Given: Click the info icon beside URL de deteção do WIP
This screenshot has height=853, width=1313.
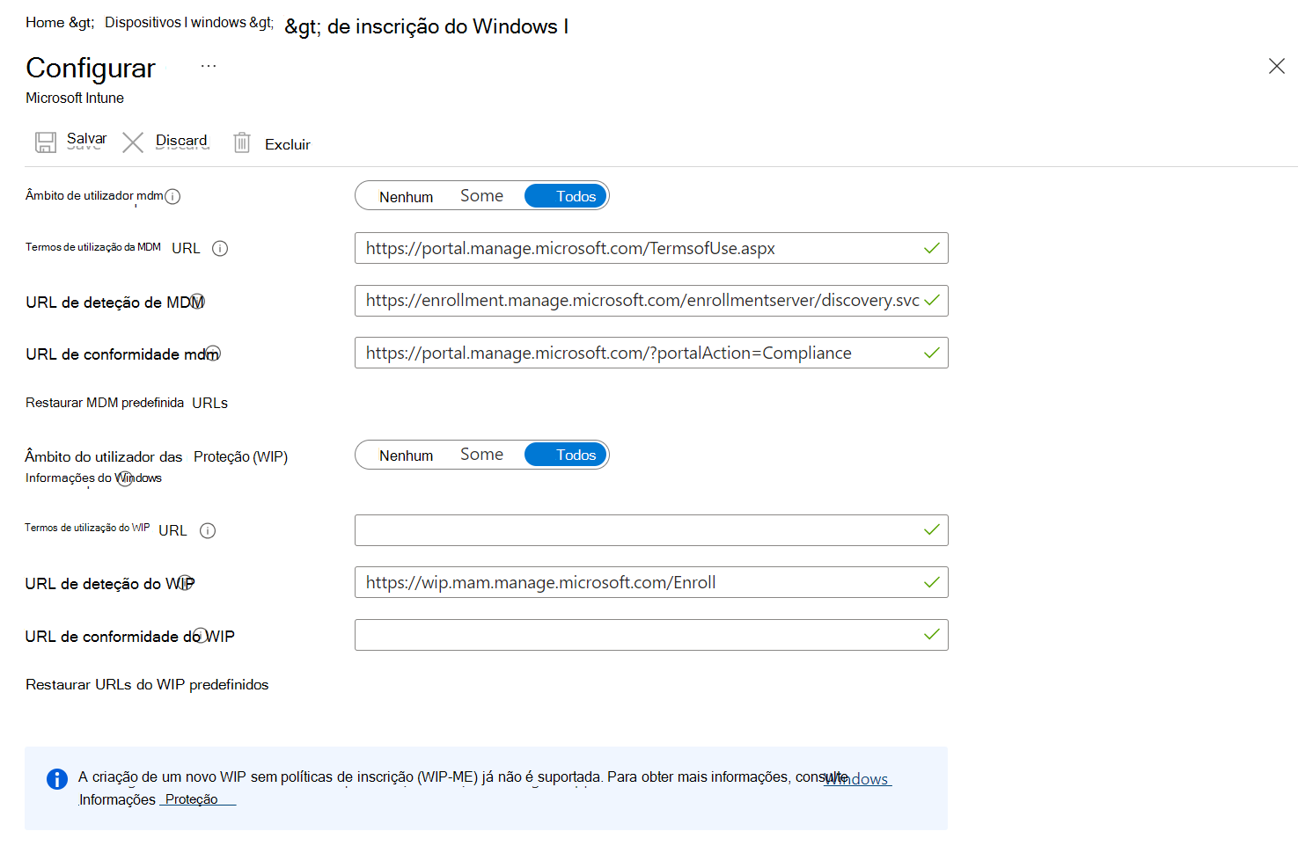Looking at the screenshot, I should 183,581.
